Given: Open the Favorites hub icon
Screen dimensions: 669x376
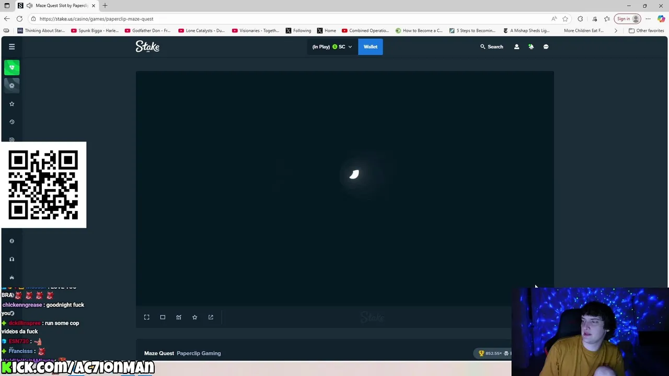Looking at the screenshot, I should point(607,19).
